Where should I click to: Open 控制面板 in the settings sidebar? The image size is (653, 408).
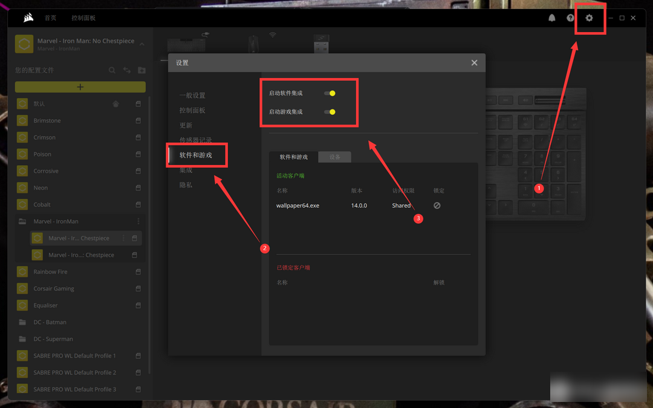coord(192,111)
